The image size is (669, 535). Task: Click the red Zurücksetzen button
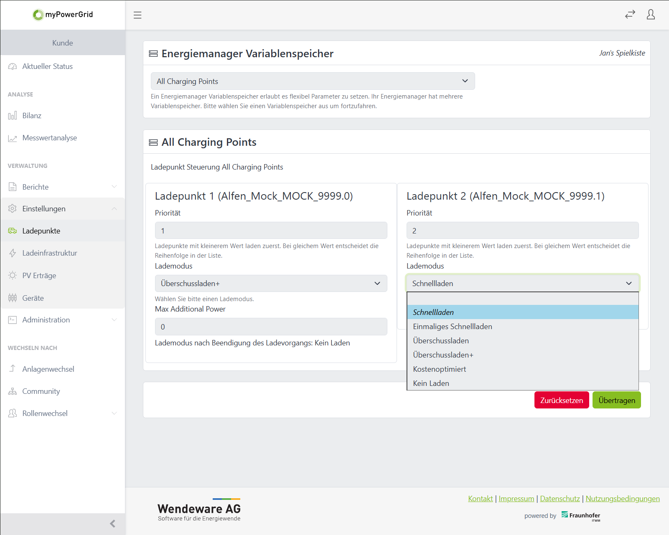click(561, 400)
